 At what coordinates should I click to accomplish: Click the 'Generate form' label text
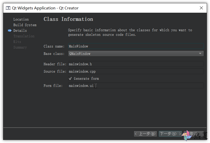[x=86, y=78]
